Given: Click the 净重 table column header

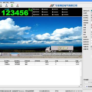Looking at the screenshot, I should point(78,61).
